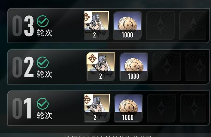Click the green checkmark of round 03

coord(43,21)
